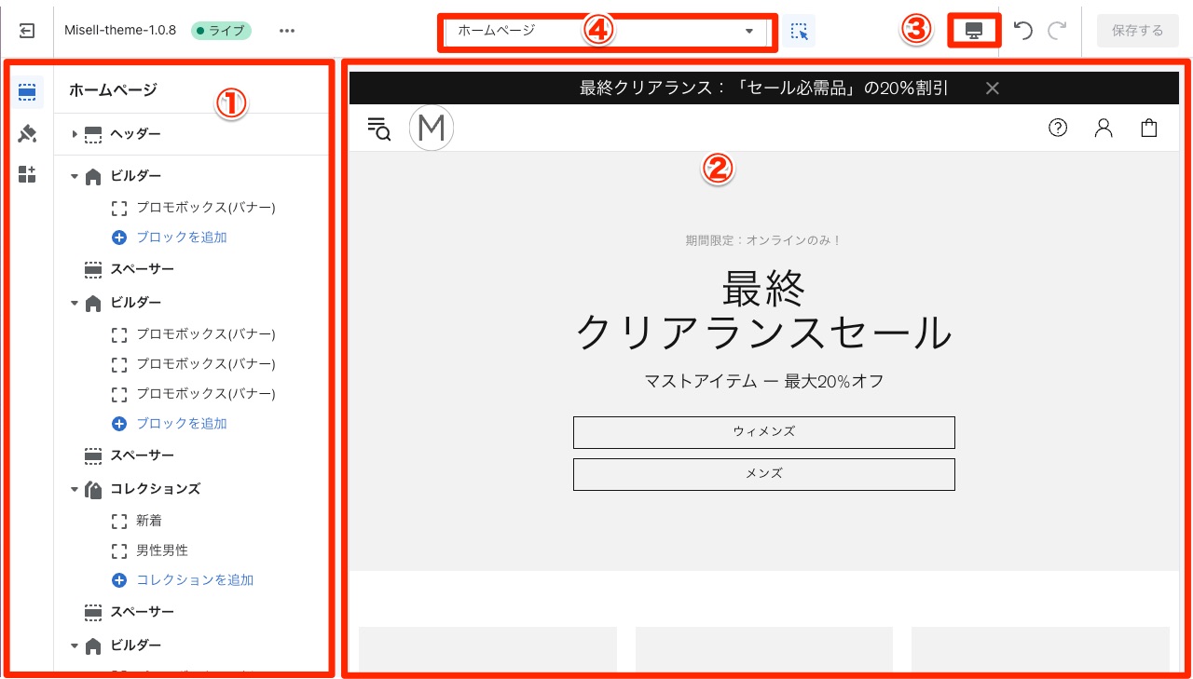
Task: Click the redo arrow
Action: pos(1057,31)
